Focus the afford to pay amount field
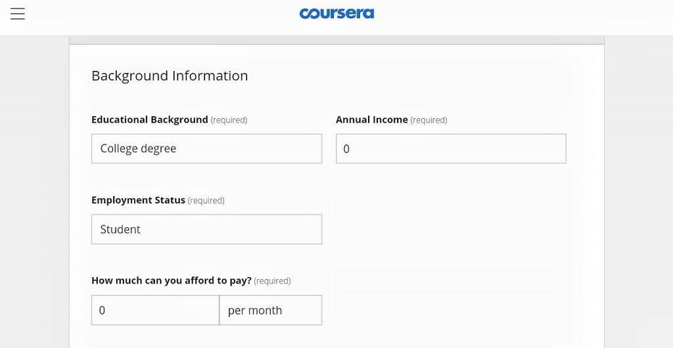This screenshot has height=348, width=673. coord(155,311)
